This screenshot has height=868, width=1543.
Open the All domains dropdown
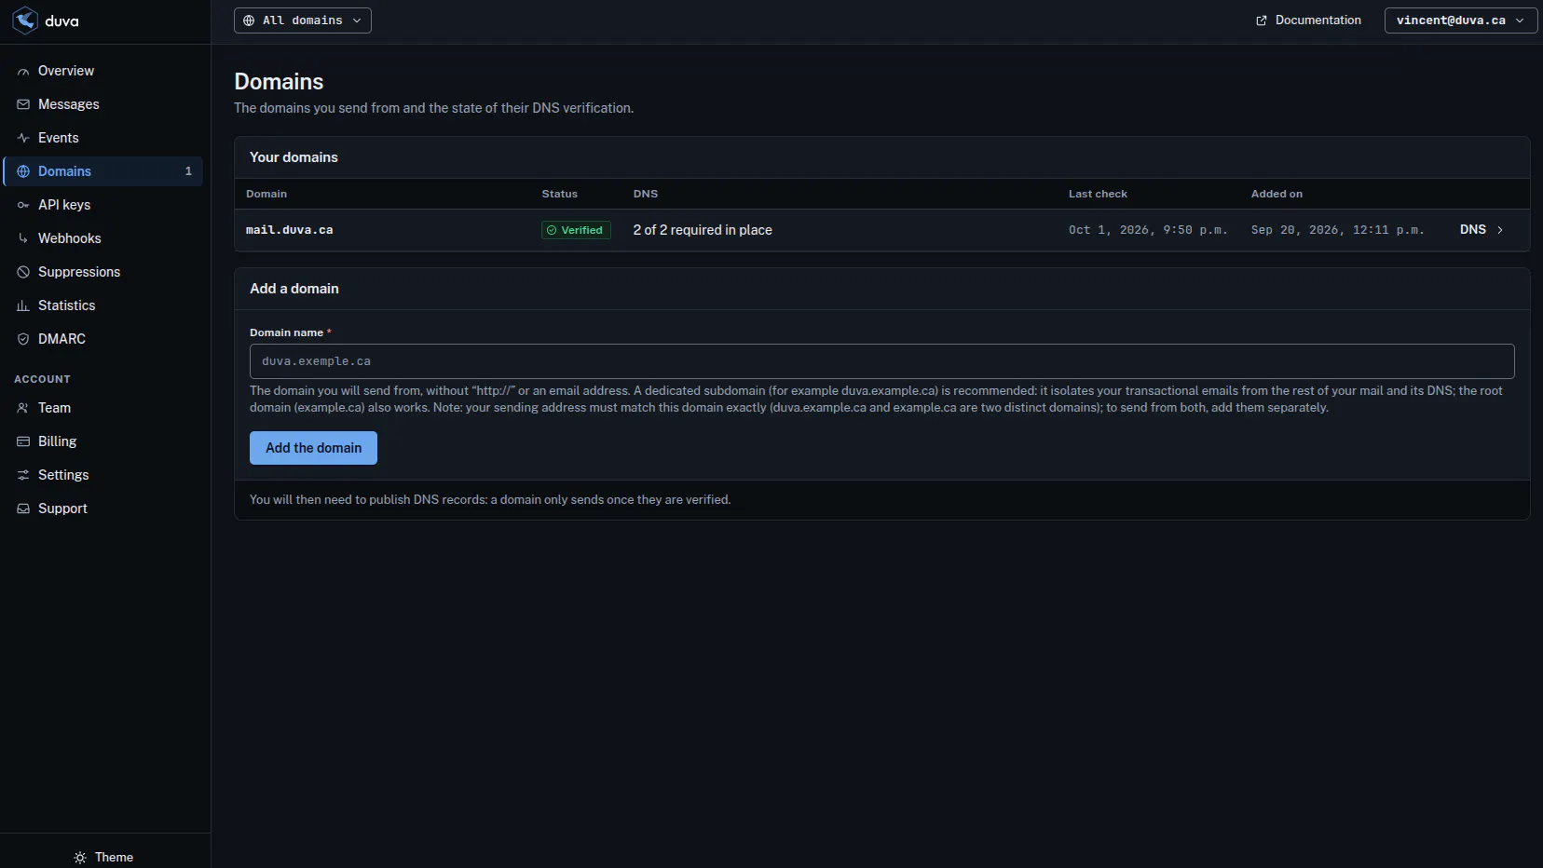[x=303, y=20]
